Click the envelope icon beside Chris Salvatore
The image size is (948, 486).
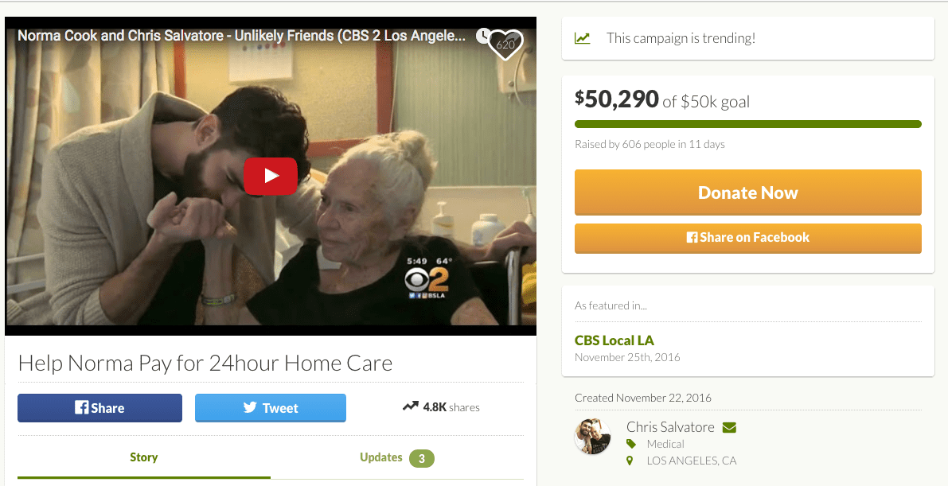pos(729,427)
